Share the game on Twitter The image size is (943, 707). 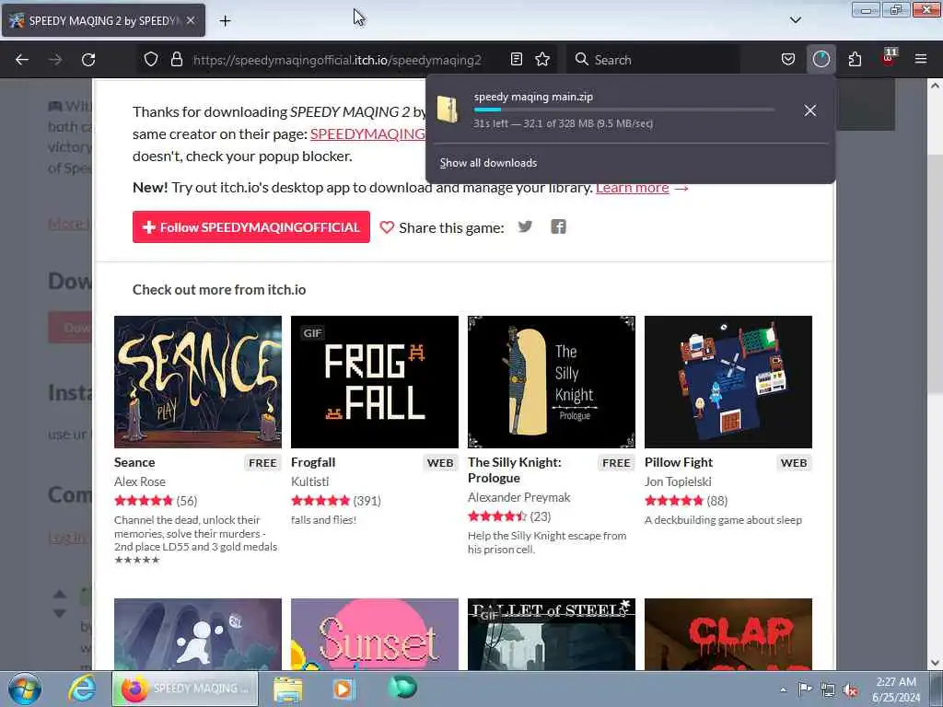click(525, 226)
